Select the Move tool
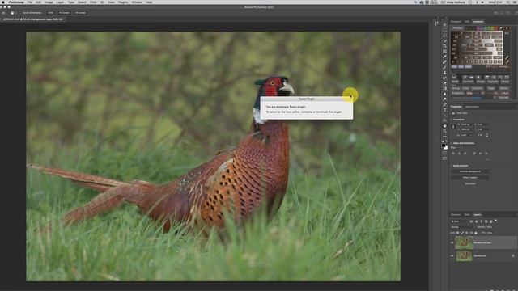This screenshot has width=518, height=291. coord(444,25)
